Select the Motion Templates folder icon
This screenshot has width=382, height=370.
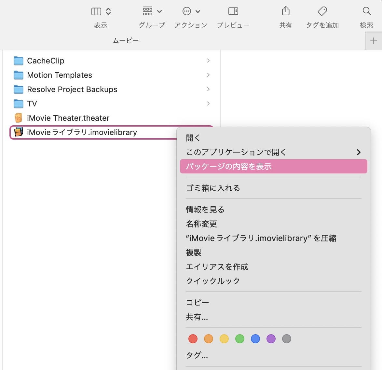pyautogui.click(x=19, y=75)
